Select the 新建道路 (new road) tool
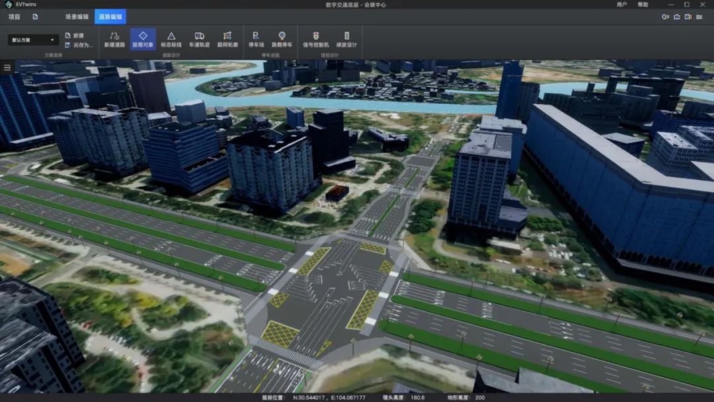 (x=114, y=39)
